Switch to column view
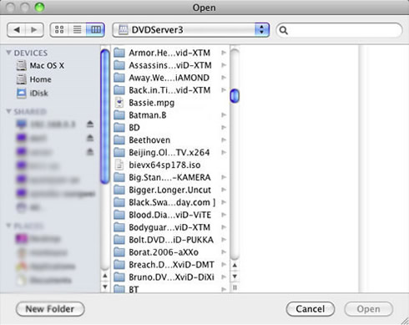The height and width of the screenshot is (325, 409). (x=95, y=30)
